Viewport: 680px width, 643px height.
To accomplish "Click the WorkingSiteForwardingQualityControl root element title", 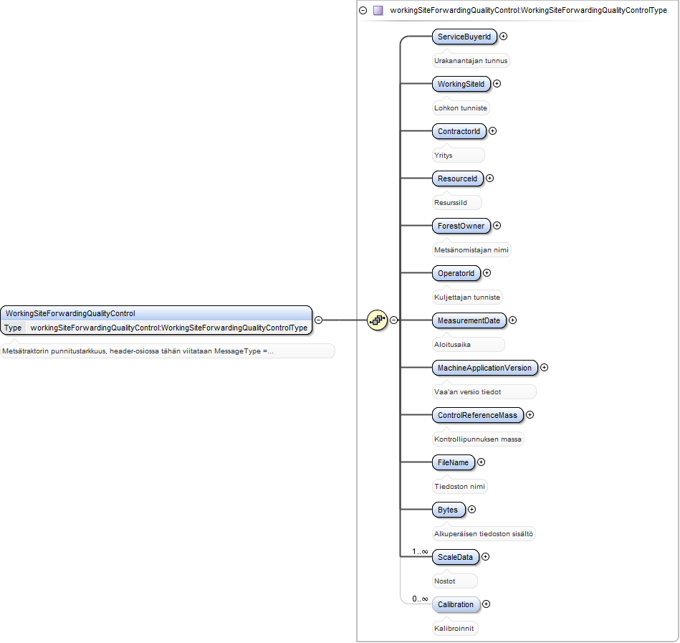I will [70, 313].
